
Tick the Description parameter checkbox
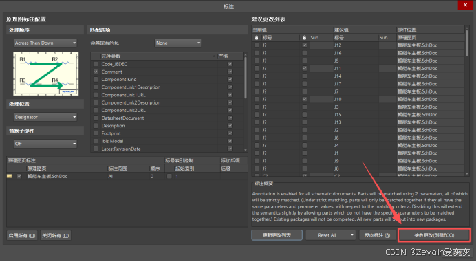[x=96, y=126]
